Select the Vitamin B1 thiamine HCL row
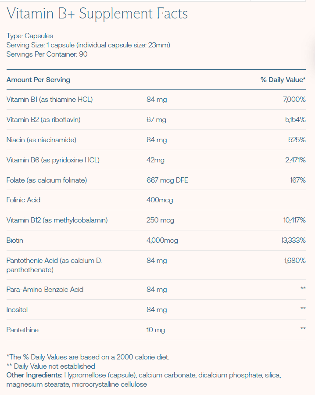This screenshot has width=315, height=395. pos(156,100)
